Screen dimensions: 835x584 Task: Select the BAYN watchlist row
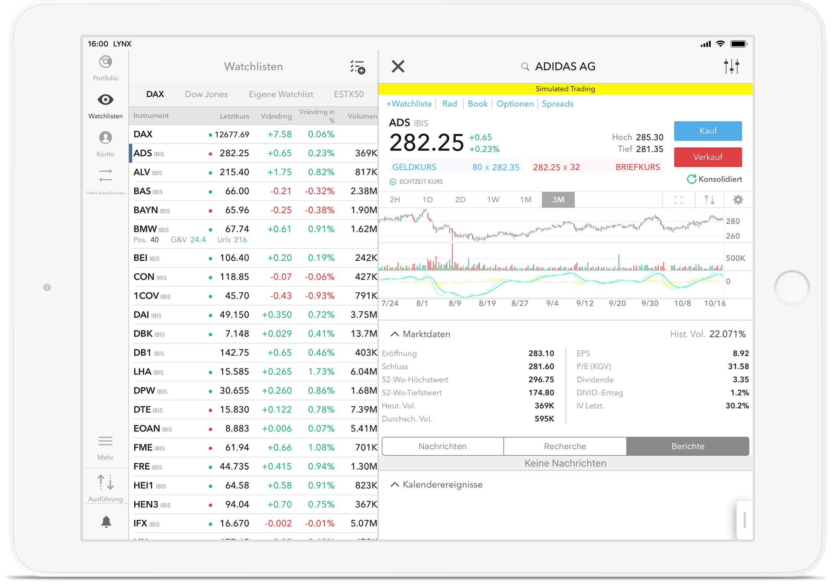click(254, 210)
